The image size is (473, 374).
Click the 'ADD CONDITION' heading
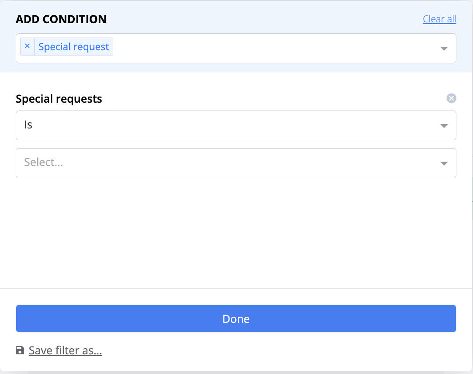click(x=61, y=19)
